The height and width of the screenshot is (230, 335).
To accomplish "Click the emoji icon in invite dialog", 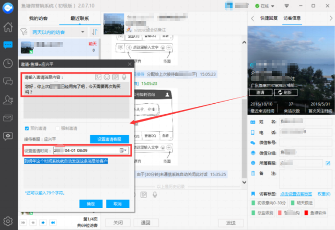I will coord(107,77).
